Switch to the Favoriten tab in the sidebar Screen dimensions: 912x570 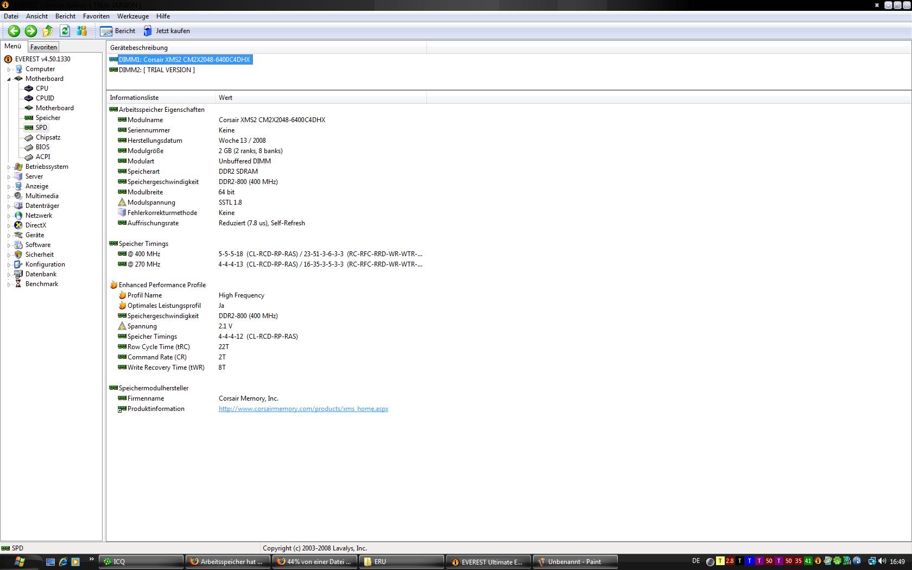(43, 47)
